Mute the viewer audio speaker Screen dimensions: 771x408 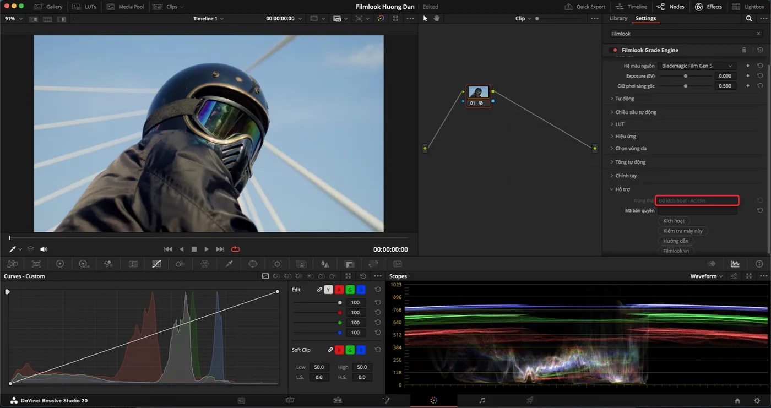point(44,249)
